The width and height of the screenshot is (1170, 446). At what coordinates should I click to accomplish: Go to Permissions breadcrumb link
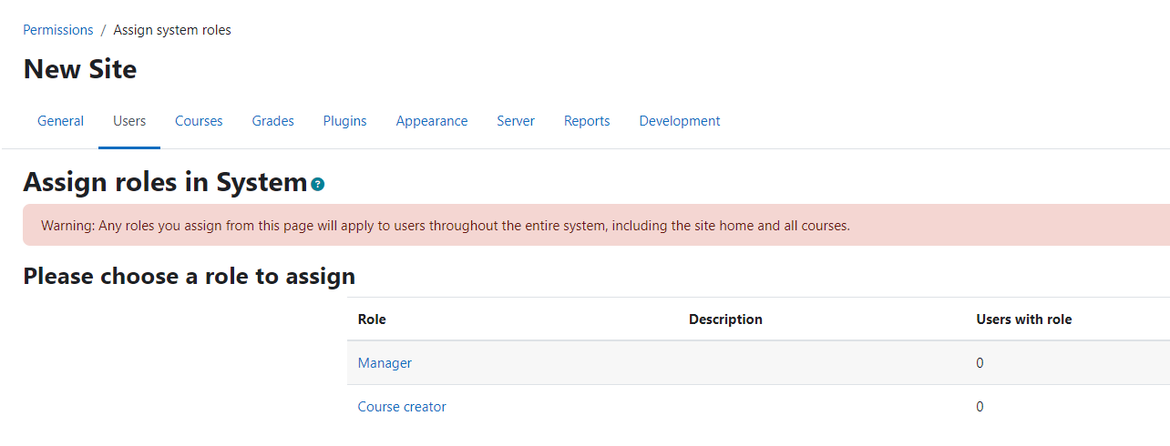[58, 30]
